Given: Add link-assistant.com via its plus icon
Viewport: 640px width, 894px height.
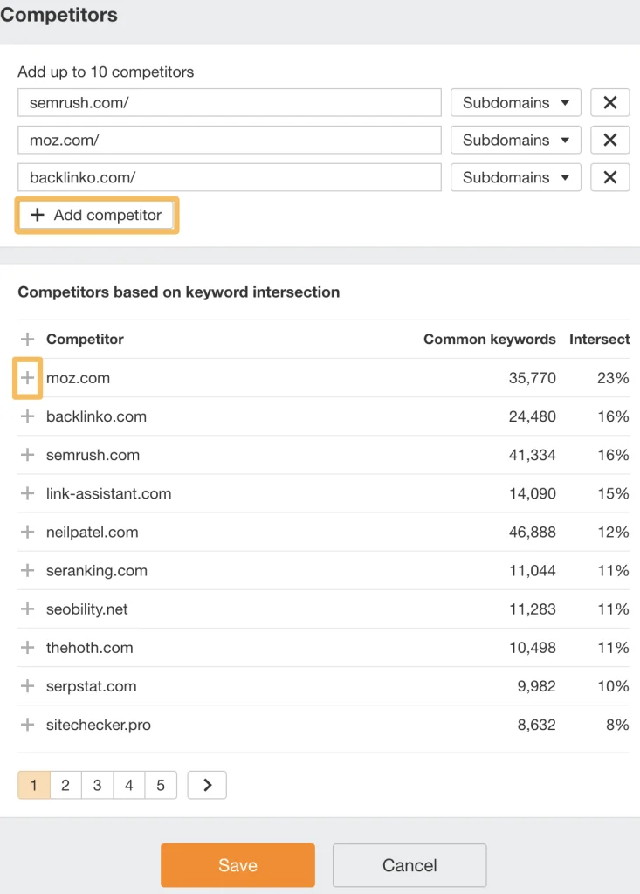Looking at the screenshot, I should (27, 493).
